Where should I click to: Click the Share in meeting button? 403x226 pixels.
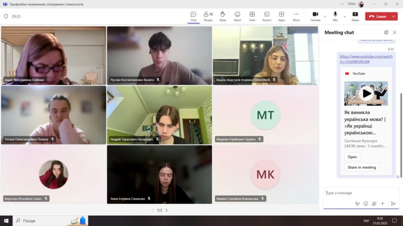(362, 167)
